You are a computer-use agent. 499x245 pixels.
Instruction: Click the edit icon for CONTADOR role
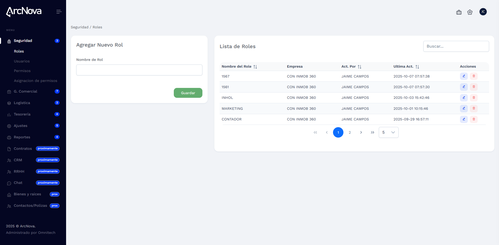(464, 119)
